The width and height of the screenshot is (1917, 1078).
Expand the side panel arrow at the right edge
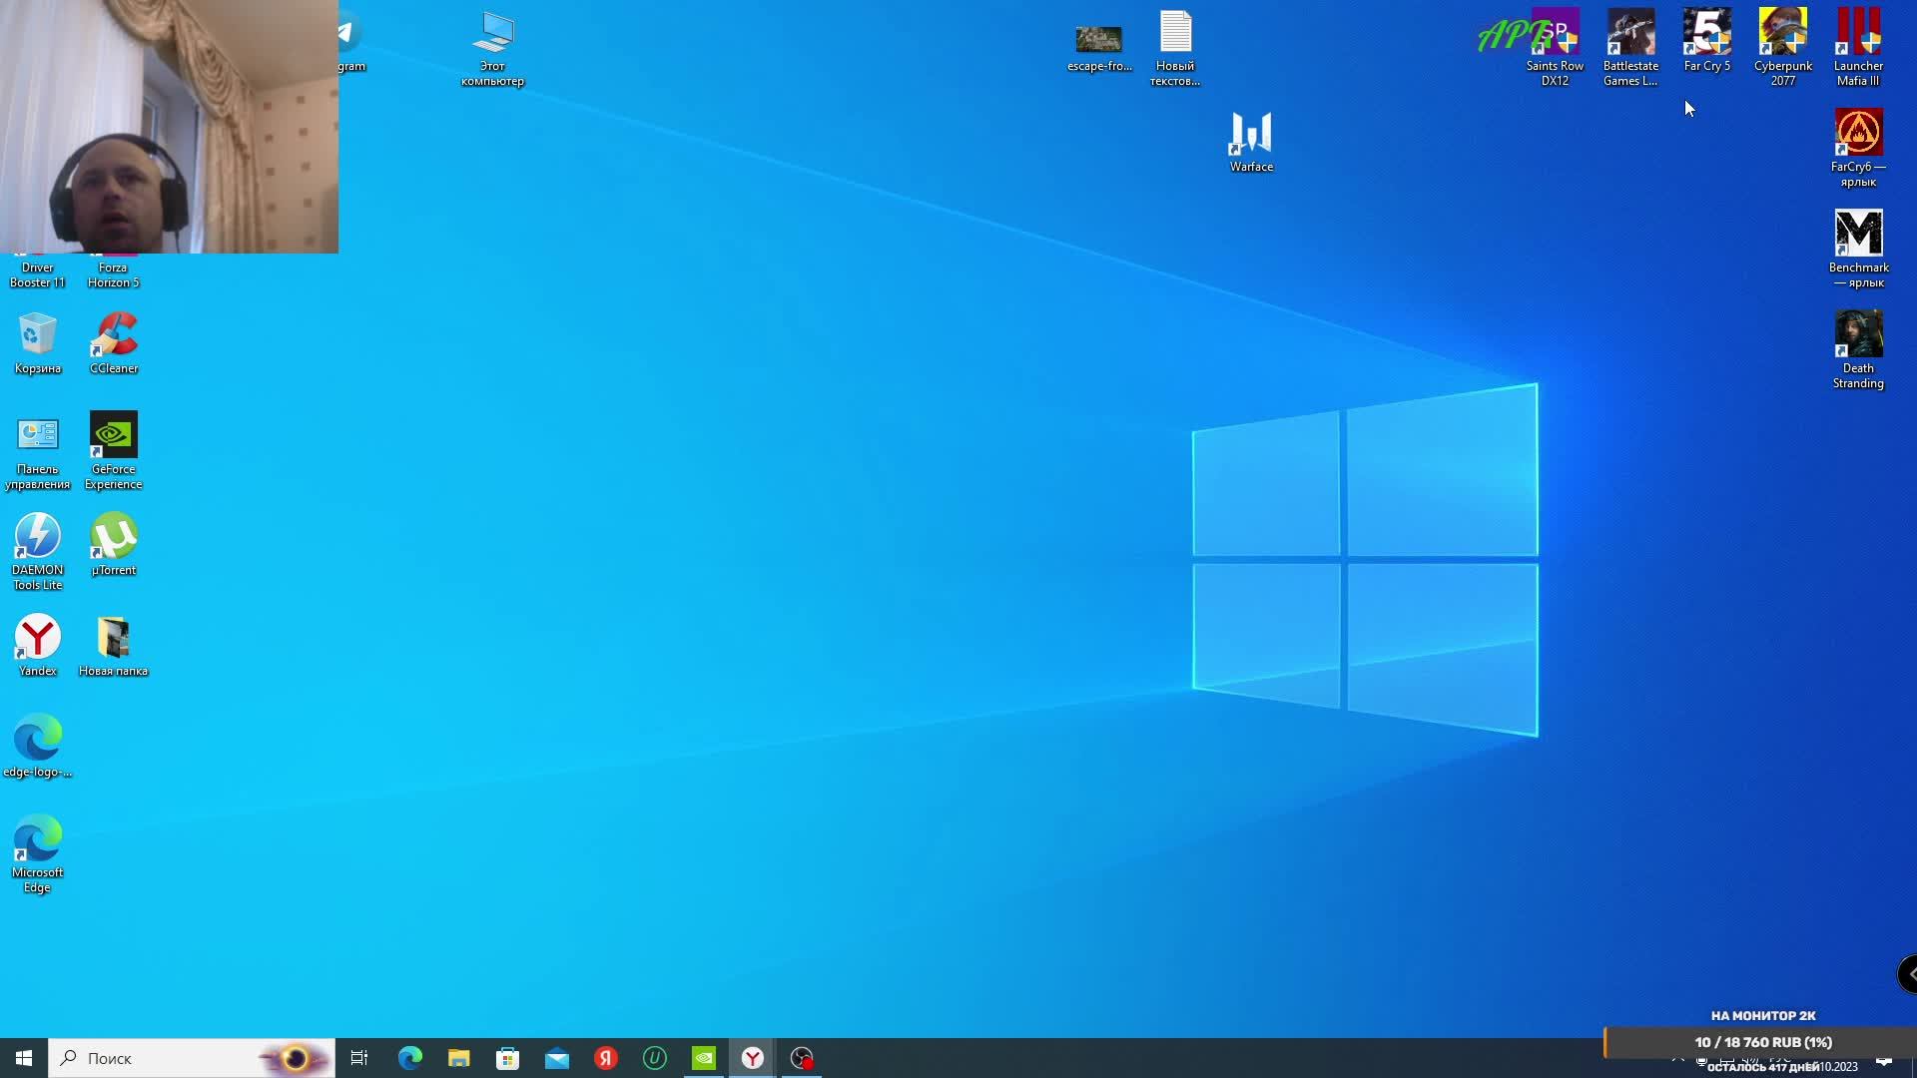[x=1909, y=974]
